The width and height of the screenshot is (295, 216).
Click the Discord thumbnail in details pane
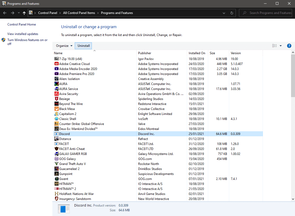[64, 209]
